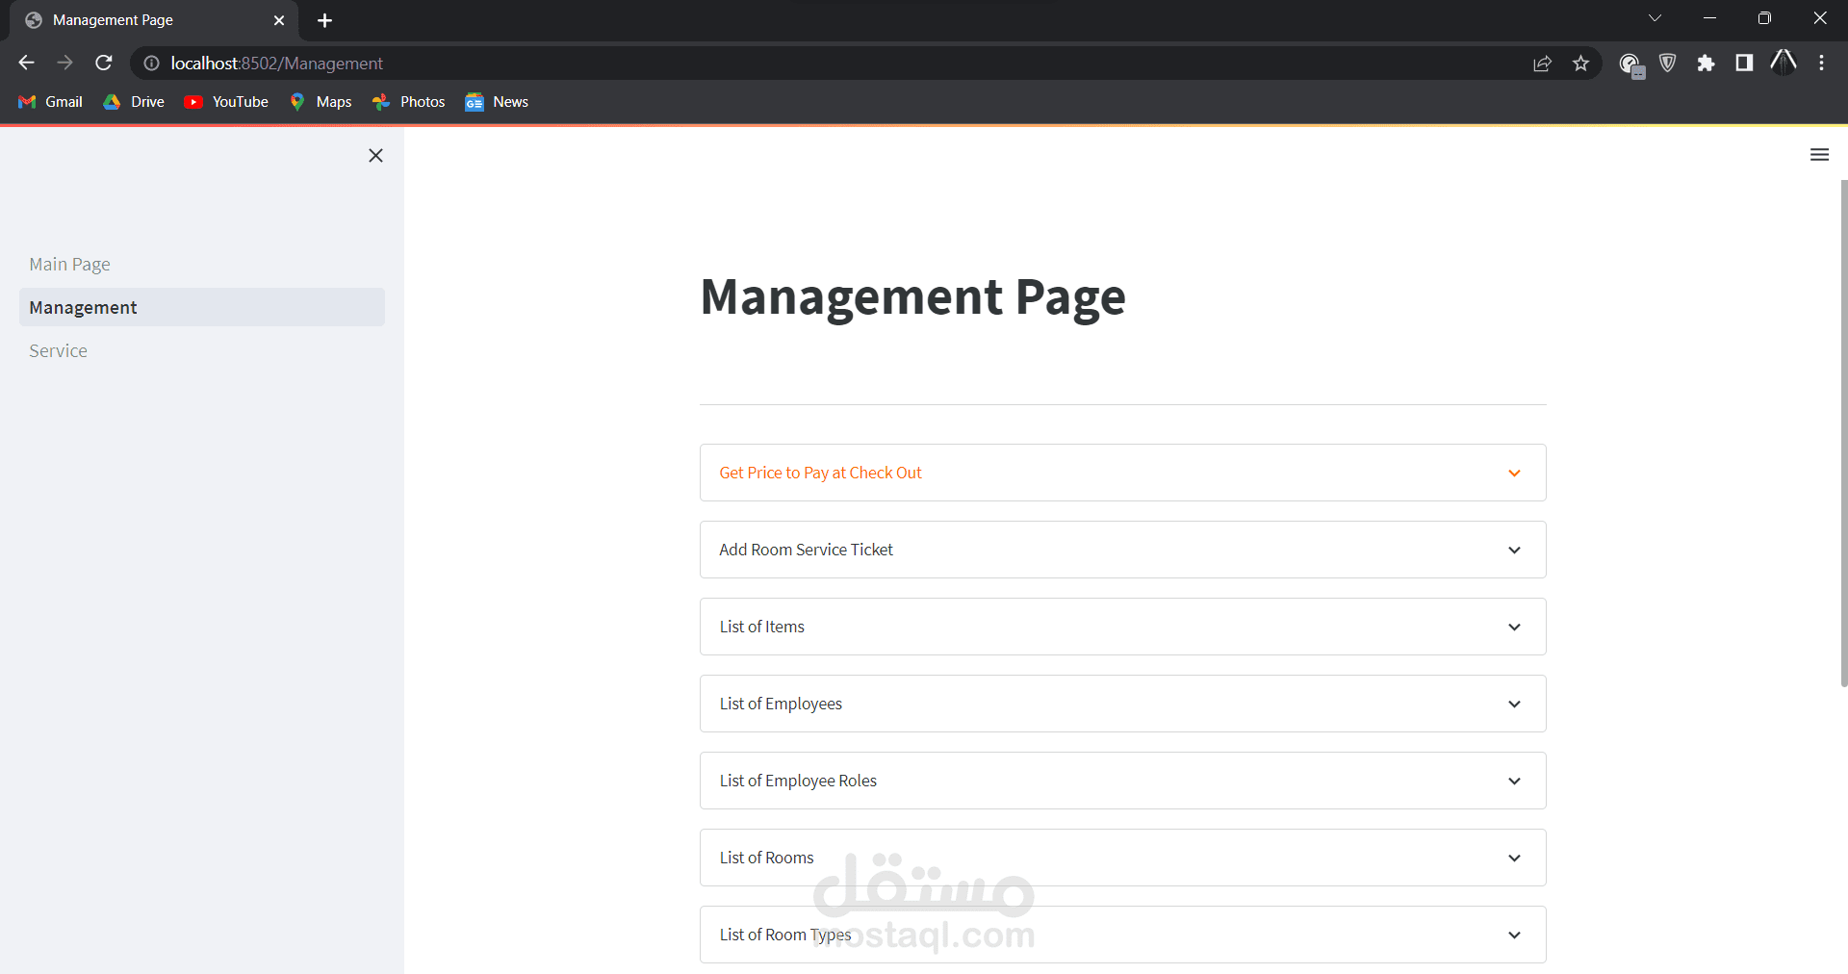Screen dimensions: 1848x974
Task: Close the Management Page tab
Action: pos(279,20)
